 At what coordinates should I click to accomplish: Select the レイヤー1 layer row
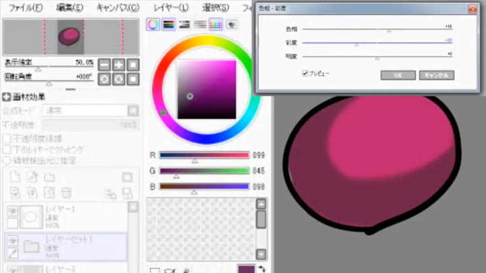65,217
